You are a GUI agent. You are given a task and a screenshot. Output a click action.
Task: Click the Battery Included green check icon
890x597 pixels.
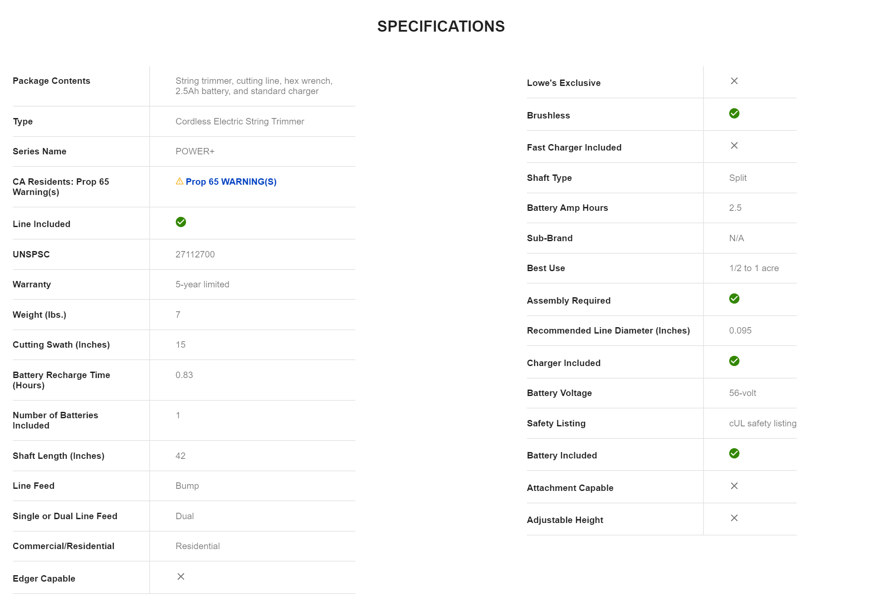734,453
